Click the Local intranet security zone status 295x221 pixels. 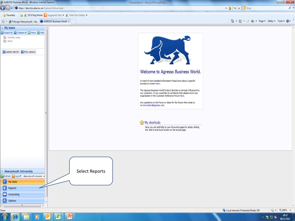[241, 210]
